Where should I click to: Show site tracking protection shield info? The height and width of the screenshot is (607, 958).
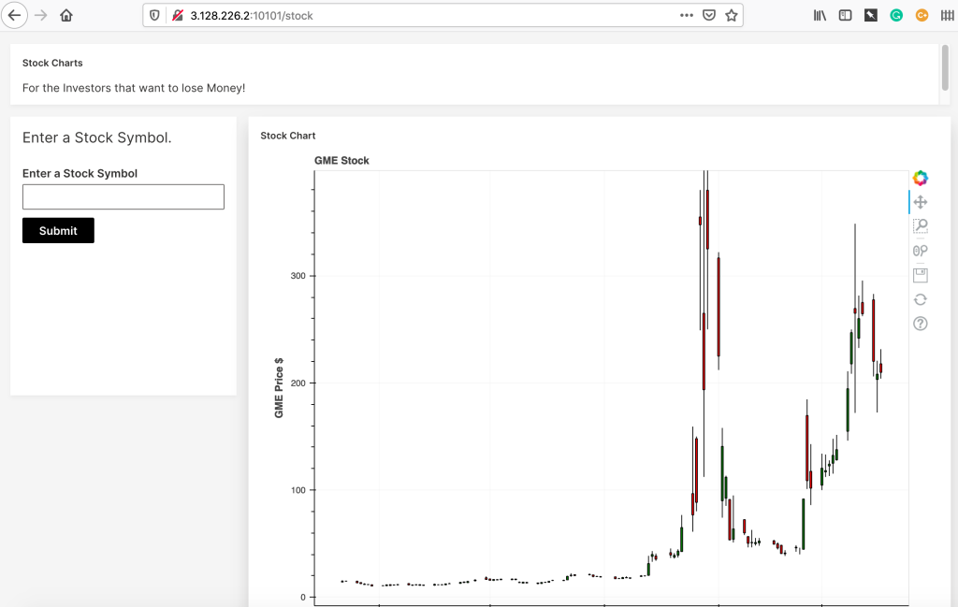pos(155,15)
